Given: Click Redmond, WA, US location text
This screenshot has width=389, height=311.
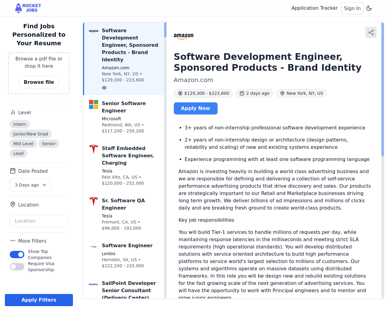Looking at the screenshot, I should click(121, 125).
